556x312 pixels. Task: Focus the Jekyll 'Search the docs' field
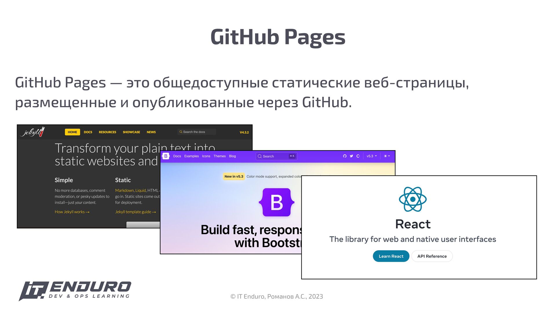click(197, 132)
